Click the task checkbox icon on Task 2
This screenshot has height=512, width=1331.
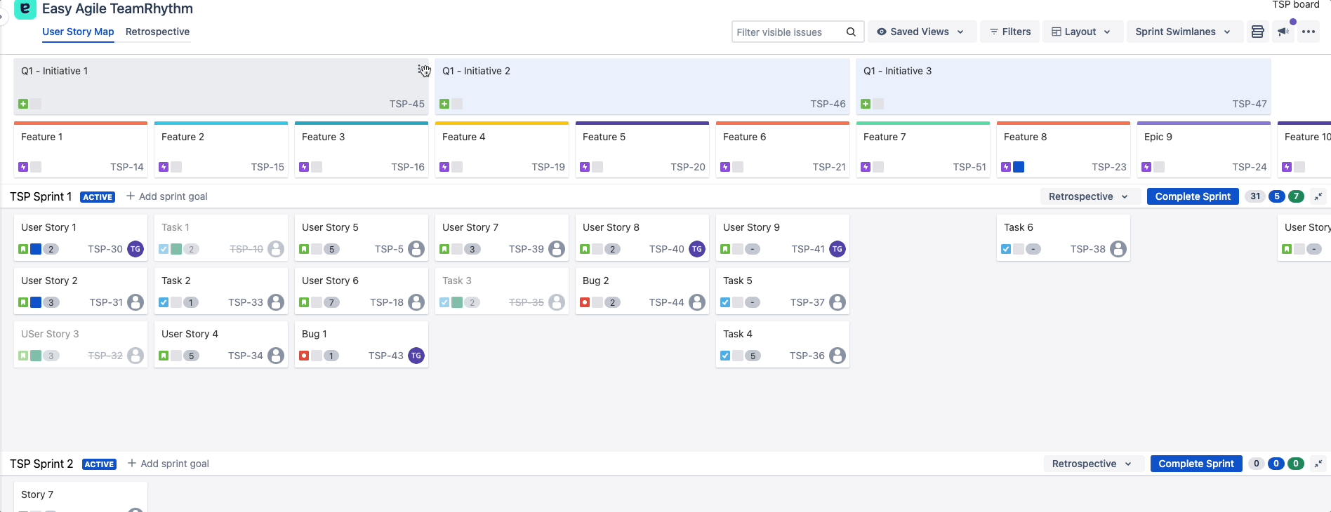[164, 302]
